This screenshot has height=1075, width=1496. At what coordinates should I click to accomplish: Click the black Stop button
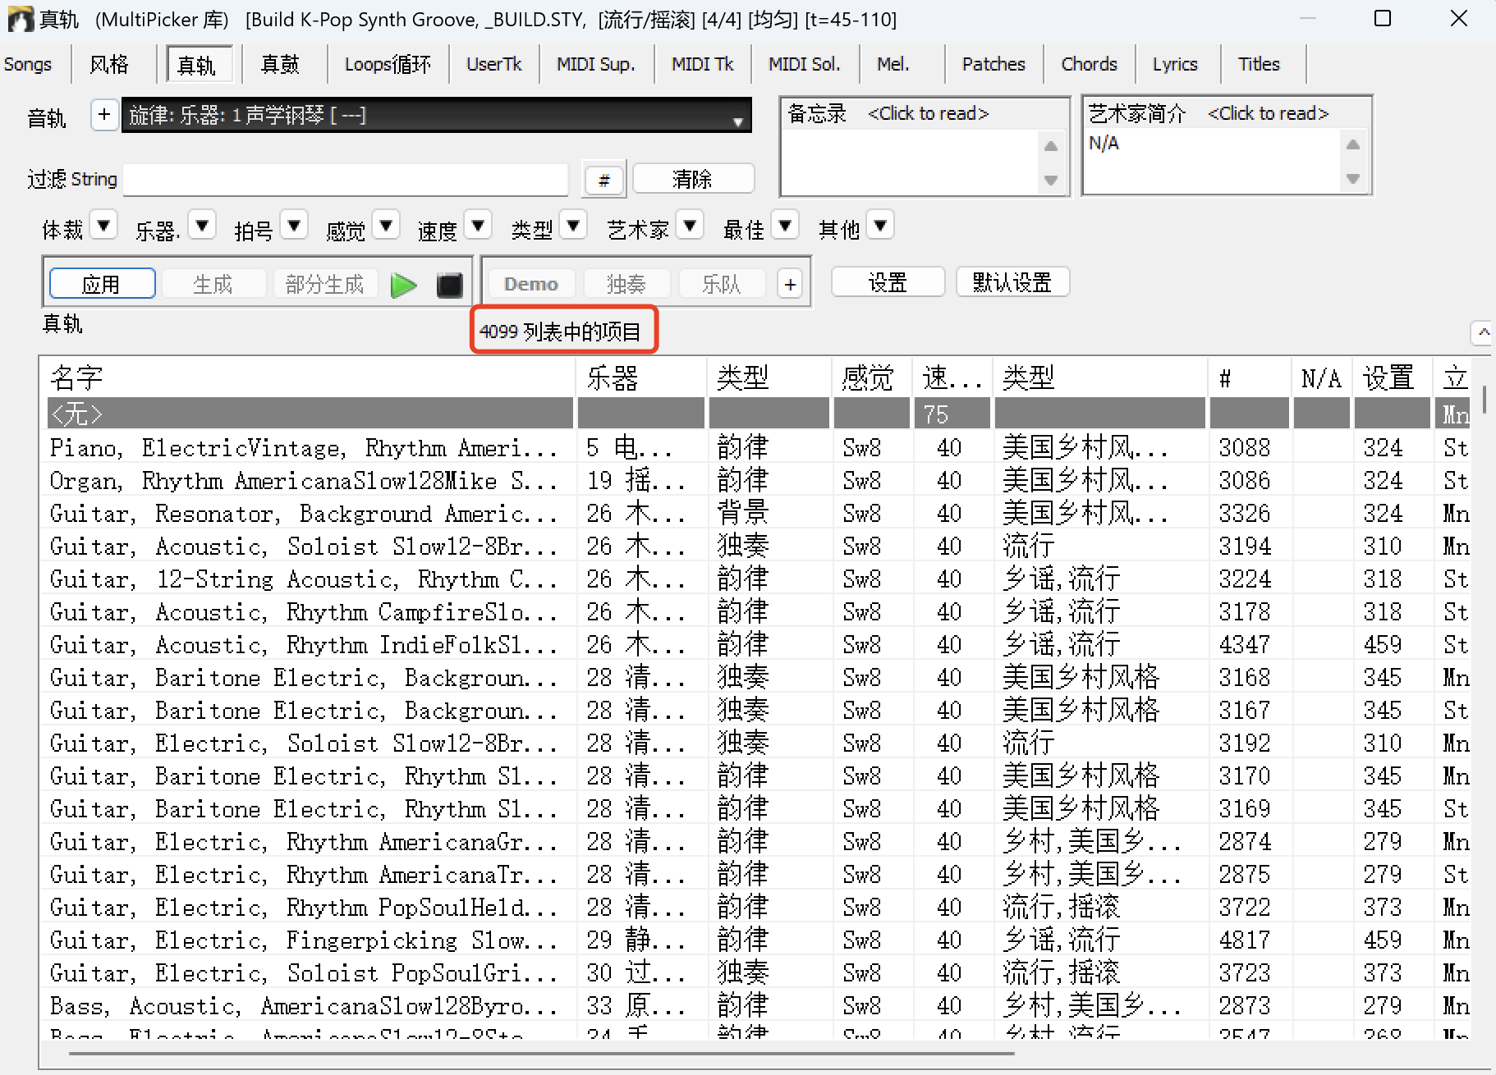(x=449, y=285)
